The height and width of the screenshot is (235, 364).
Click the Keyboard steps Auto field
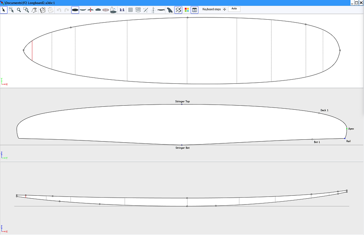pyautogui.click(x=234, y=9)
